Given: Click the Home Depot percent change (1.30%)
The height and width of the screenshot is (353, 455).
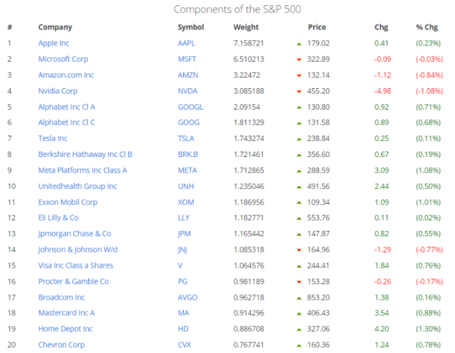Looking at the screenshot, I should 428,329.
